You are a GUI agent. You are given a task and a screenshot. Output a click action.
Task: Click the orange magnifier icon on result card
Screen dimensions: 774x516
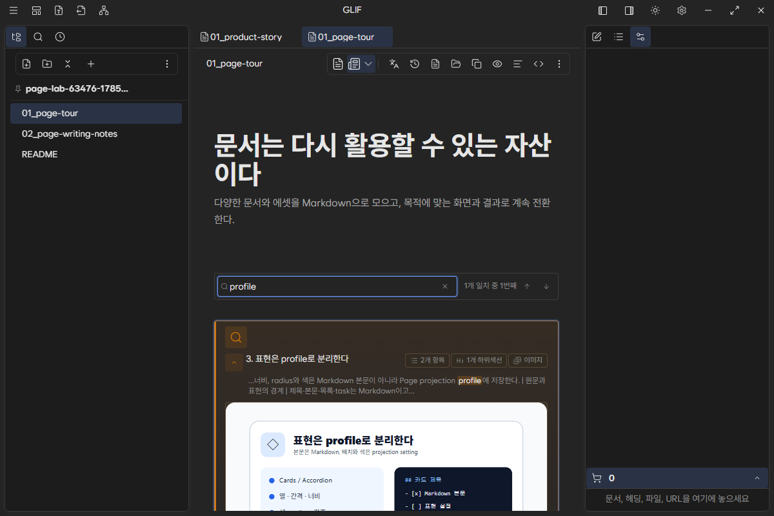pyautogui.click(x=236, y=337)
